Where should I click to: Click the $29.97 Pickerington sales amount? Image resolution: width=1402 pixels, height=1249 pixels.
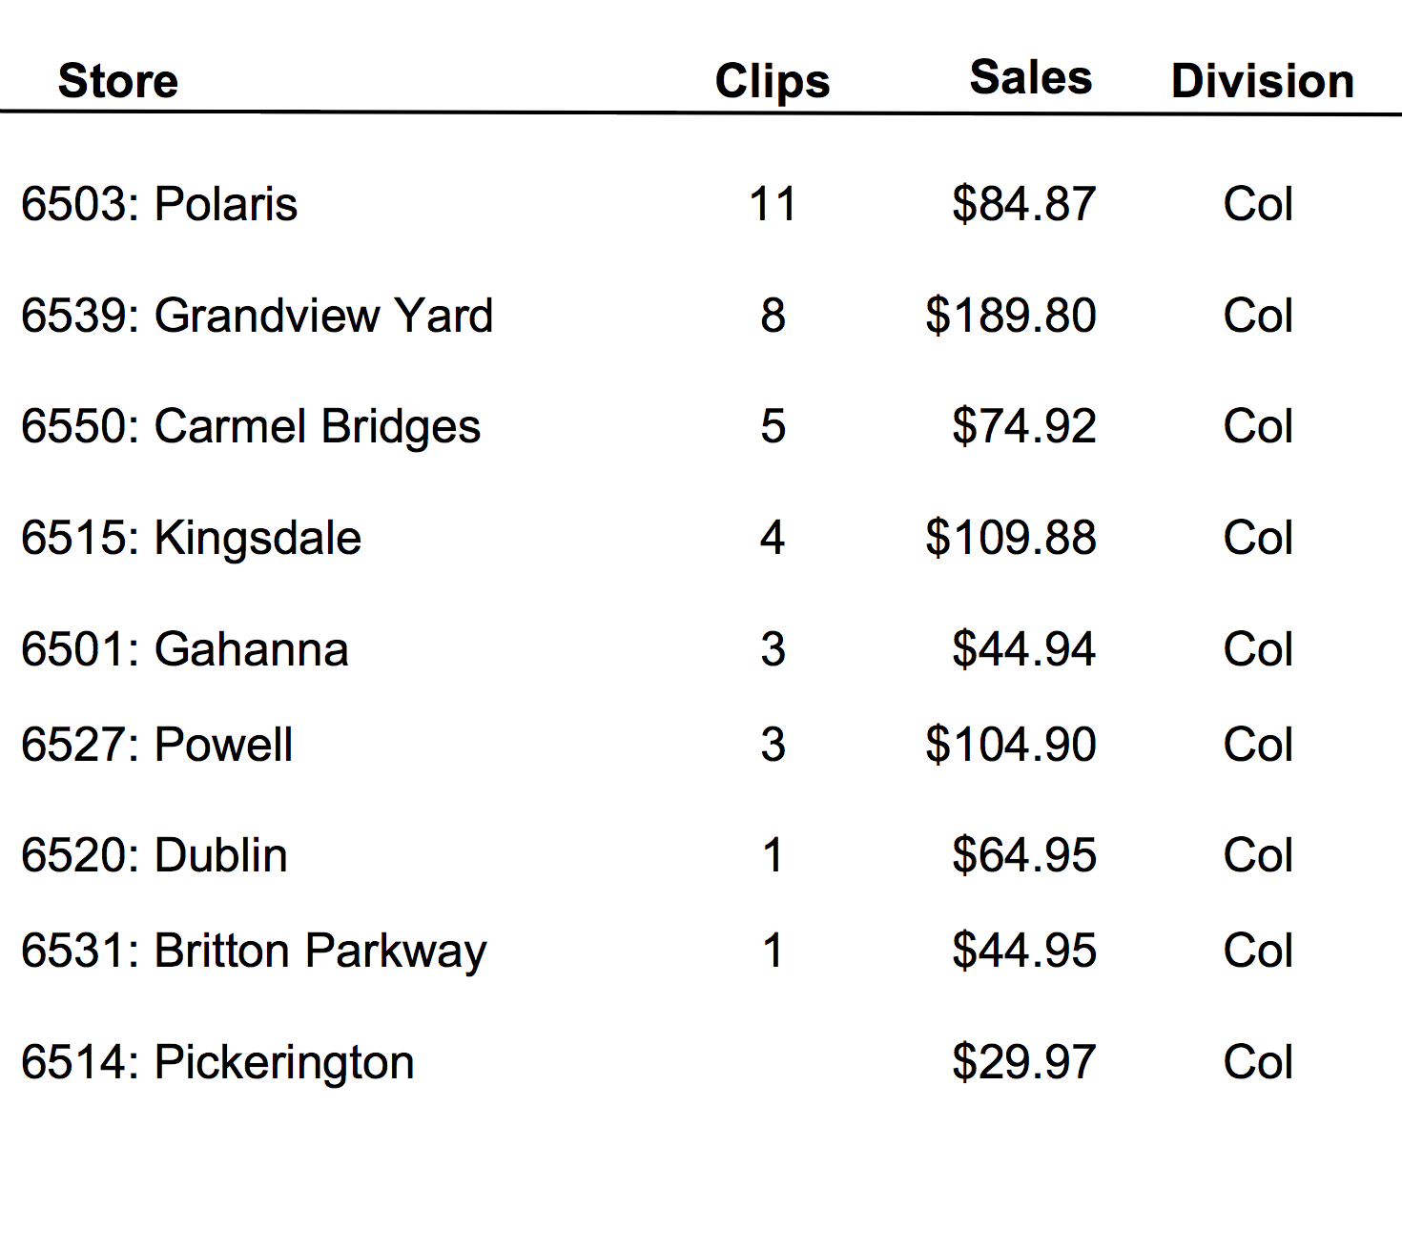[x=1024, y=1062]
